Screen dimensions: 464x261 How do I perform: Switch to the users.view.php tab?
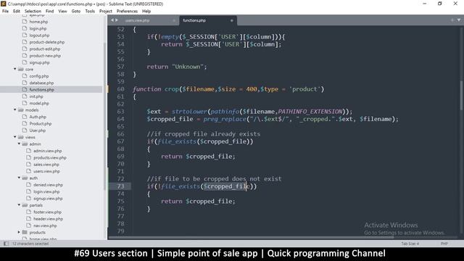click(x=137, y=20)
